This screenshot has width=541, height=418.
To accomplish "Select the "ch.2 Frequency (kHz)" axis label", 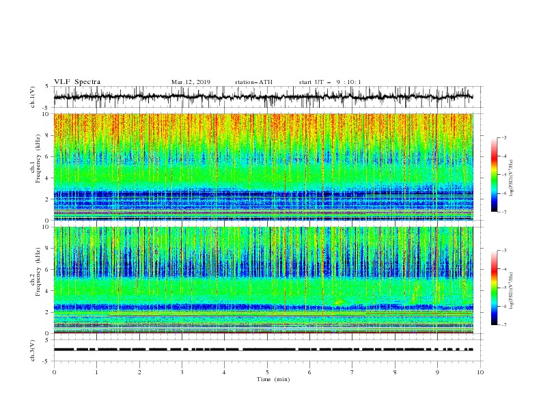I will click(36, 272).
